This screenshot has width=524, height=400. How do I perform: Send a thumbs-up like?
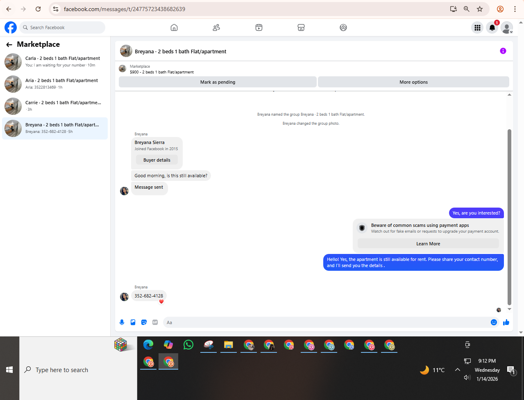pyautogui.click(x=506, y=322)
